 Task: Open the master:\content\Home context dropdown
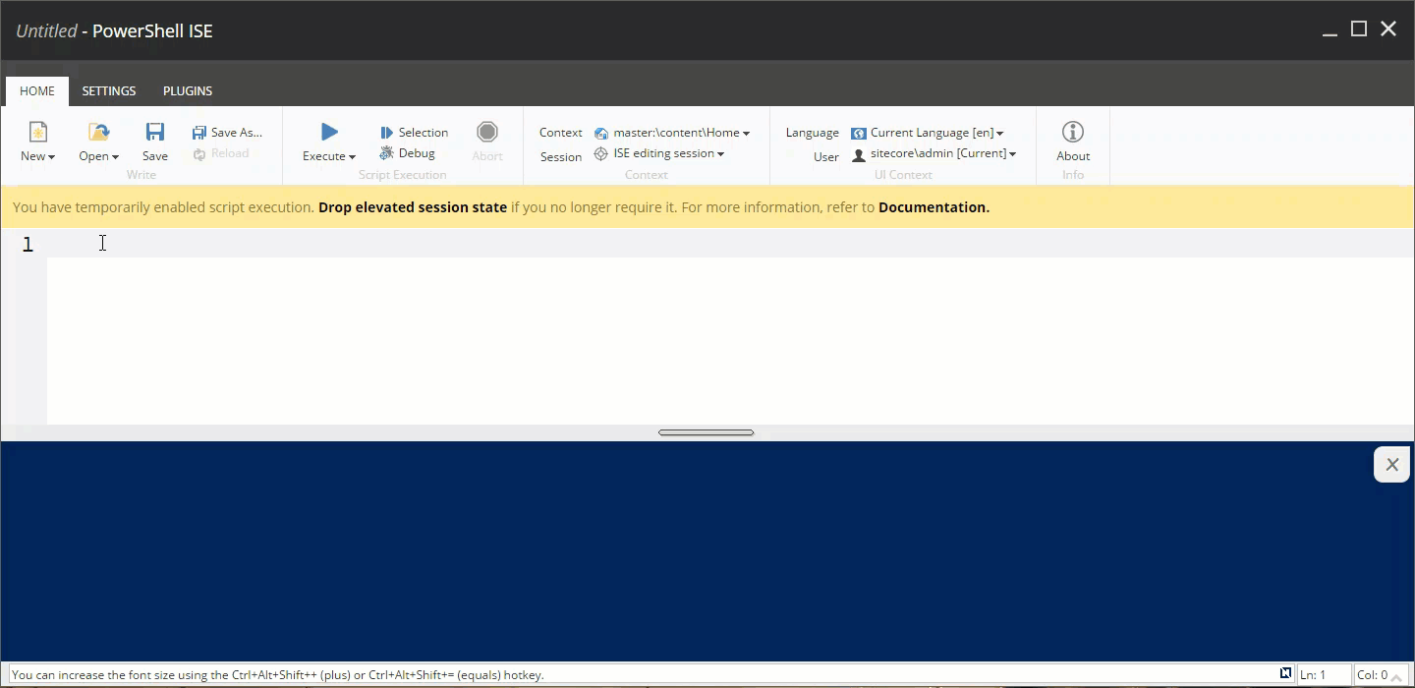[672, 133]
